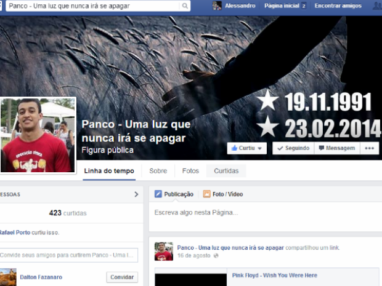Toggle the Seguindo follow button

[x=293, y=148]
